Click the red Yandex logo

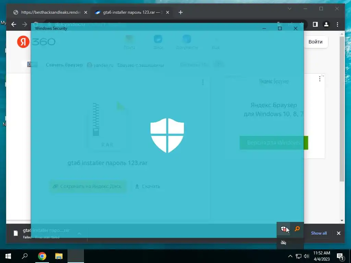point(23,41)
